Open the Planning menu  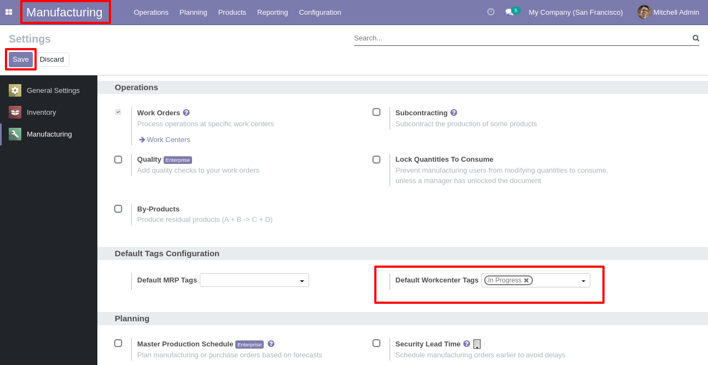click(x=193, y=12)
